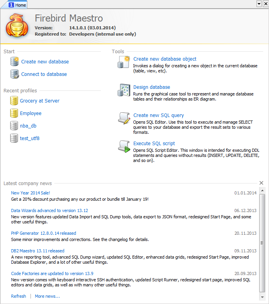Open PHP Generator 12.8.0.14 released news
This screenshot has width=269, height=304.
point(43,233)
